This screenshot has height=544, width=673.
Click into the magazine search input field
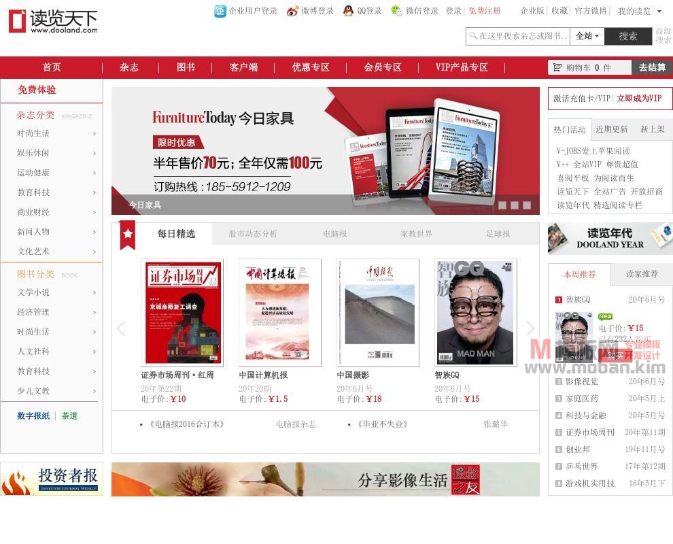click(x=518, y=36)
